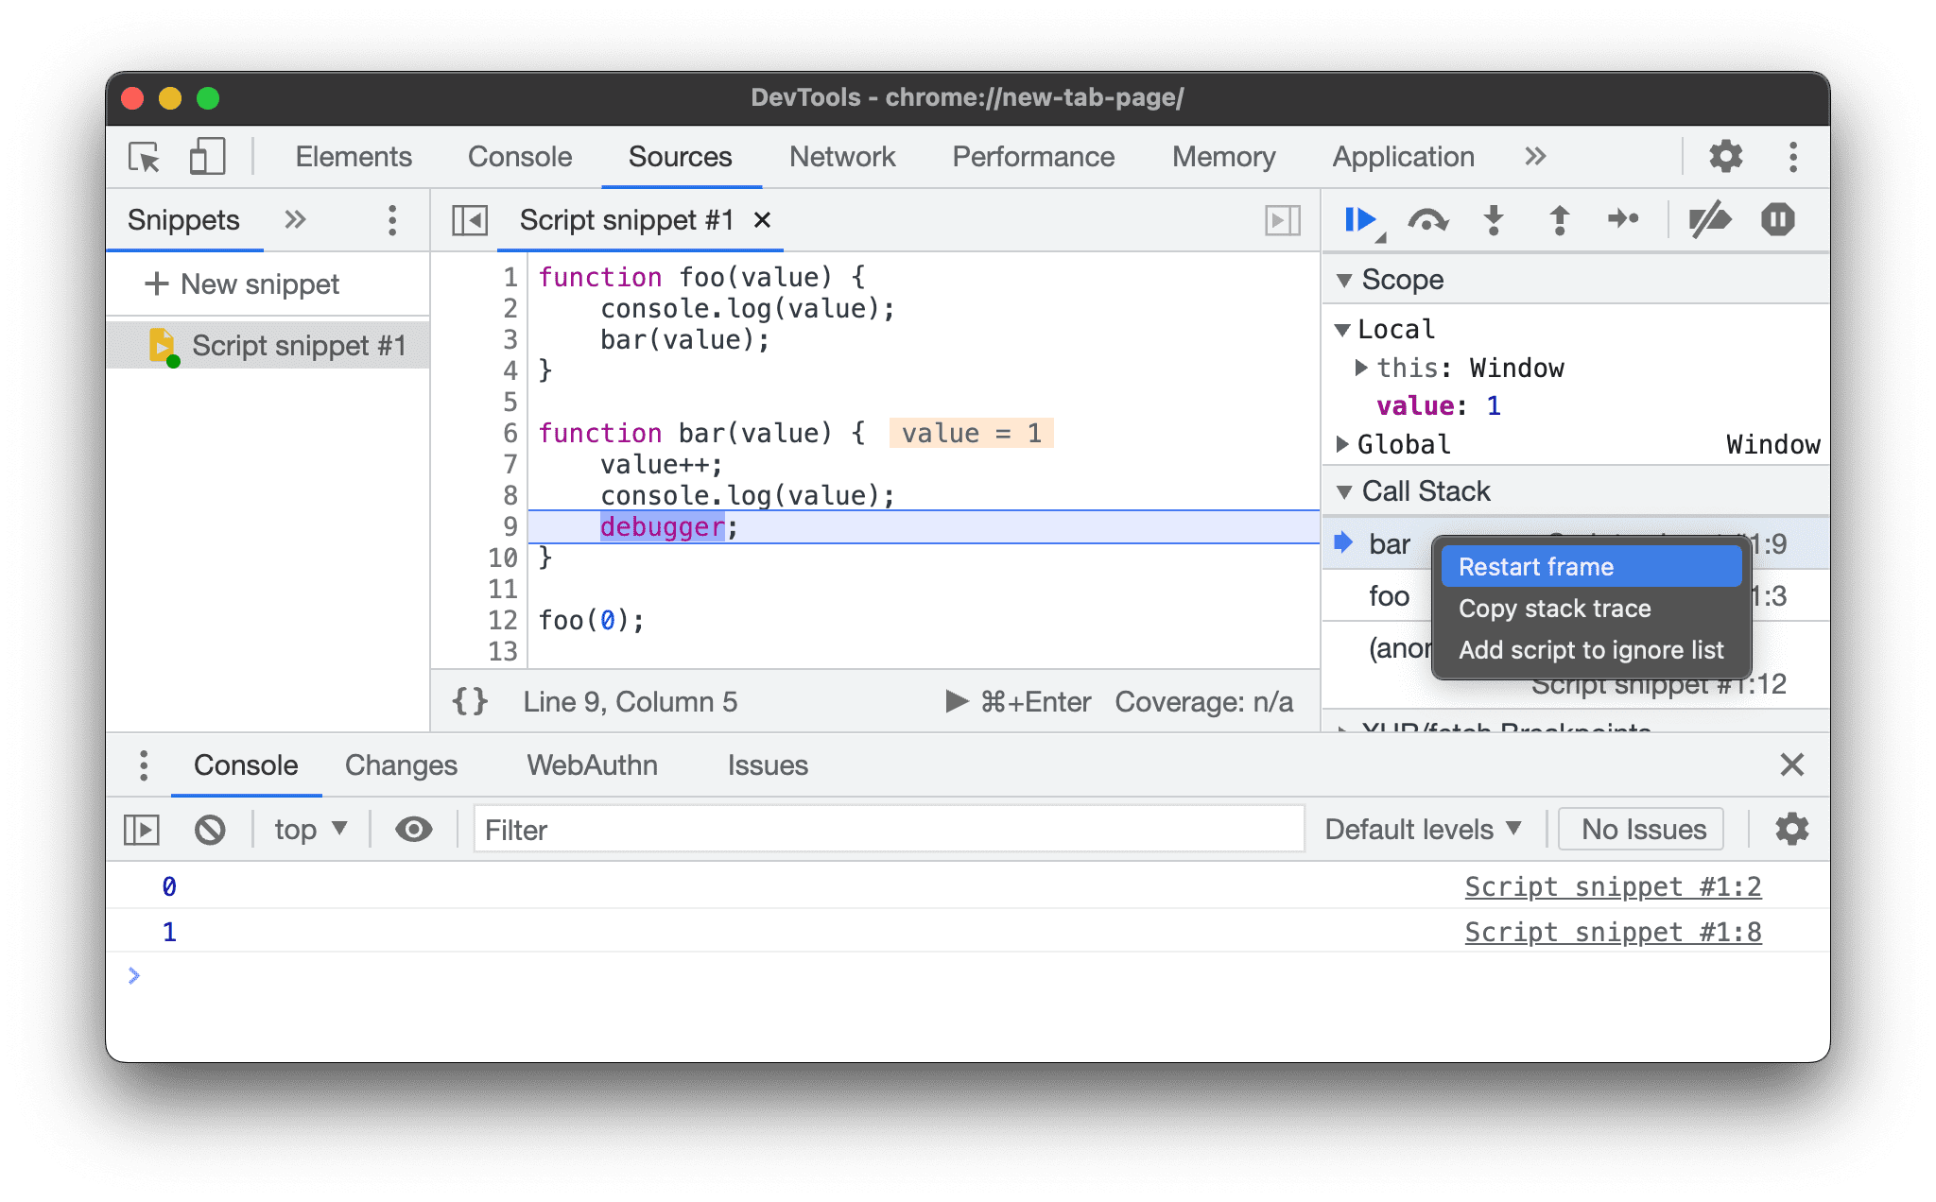The height and width of the screenshot is (1202, 1936).
Task: Click the Toggle navigator sidebar icon
Action: pos(470,220)
